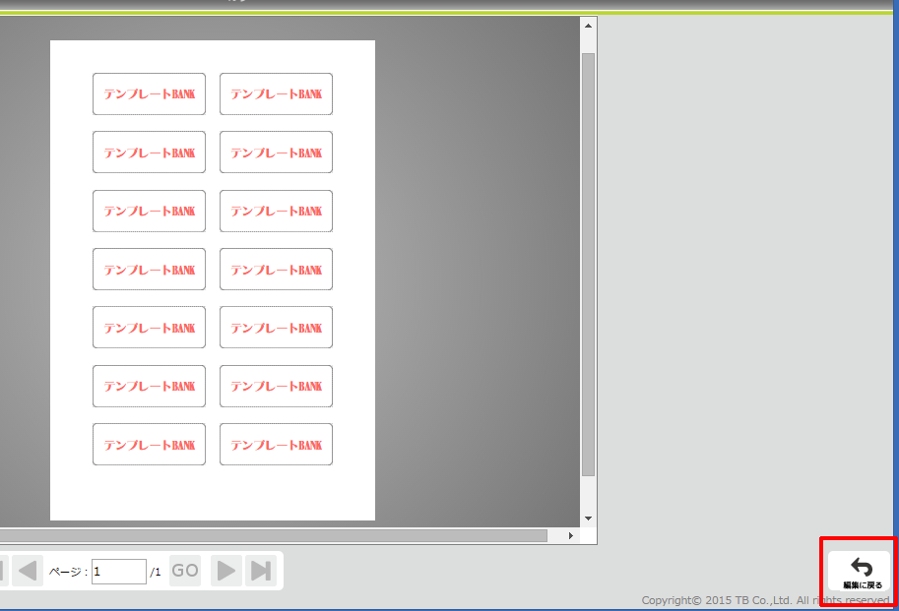Click the GO page button
Image resolution: width=899 pixels, height=611 pixels.
click(x=185, y=571)
